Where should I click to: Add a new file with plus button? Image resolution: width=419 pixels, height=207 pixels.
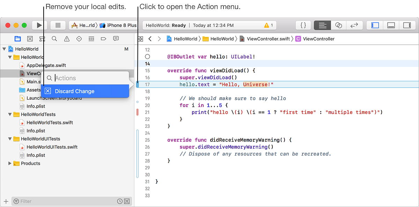[x=6, y=201]
